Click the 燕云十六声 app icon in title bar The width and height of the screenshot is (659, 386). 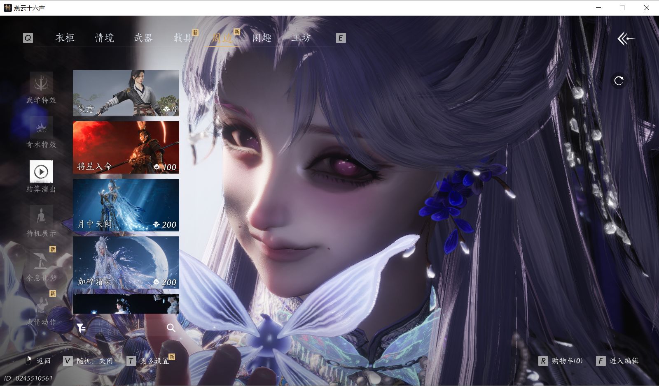pos(7,8)
